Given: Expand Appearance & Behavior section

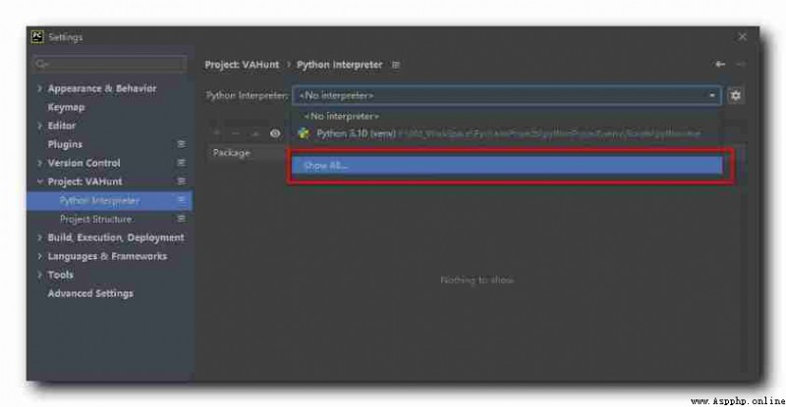Looking at the screenshot, I should point(39,88).
